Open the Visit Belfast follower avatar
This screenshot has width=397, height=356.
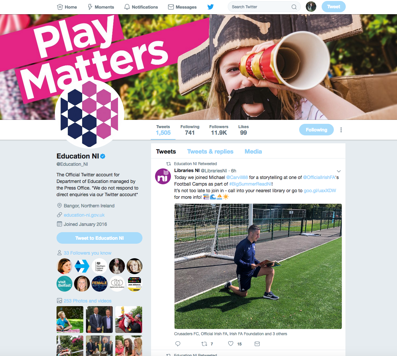[64, 284]
